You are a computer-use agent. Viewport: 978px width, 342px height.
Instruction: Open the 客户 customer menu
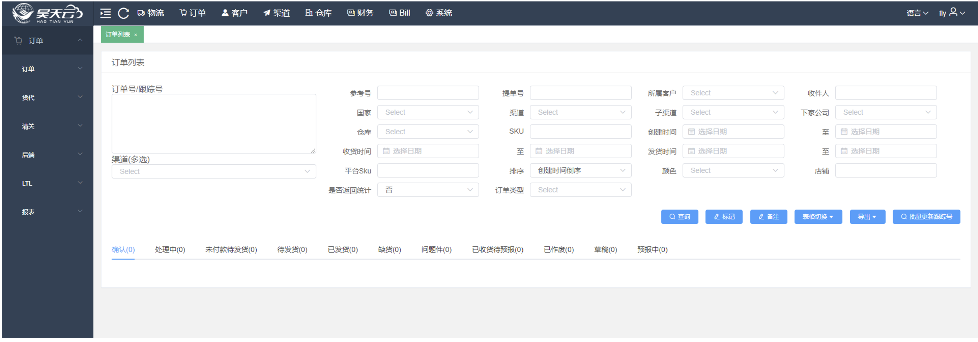[x=235, y=13]
